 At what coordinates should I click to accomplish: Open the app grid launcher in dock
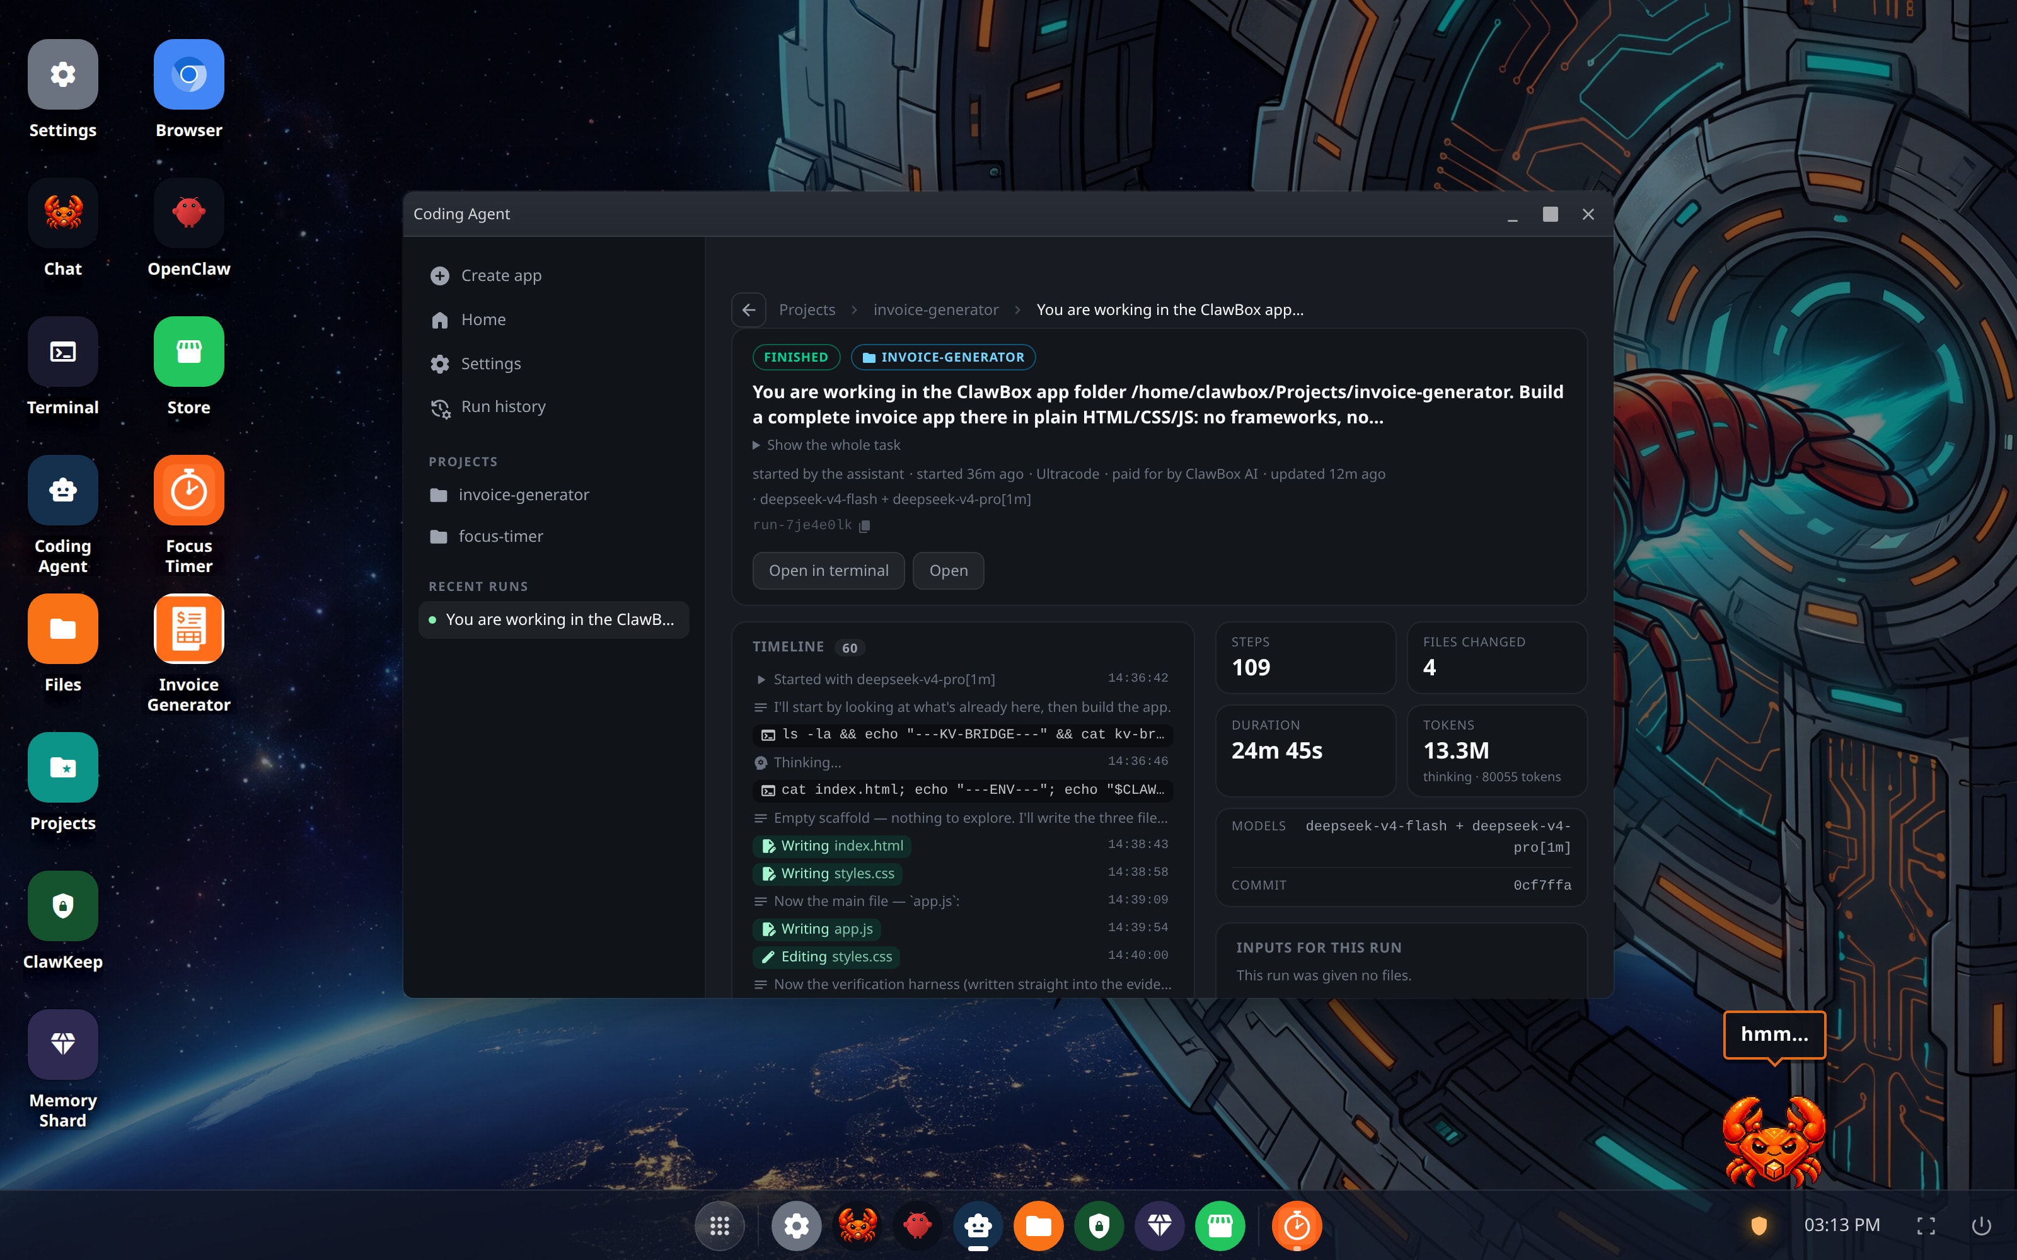[719, 1226]
